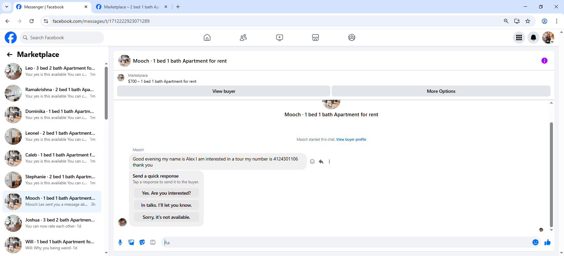
Task: Choose a sticker icon
Action: [142, 242]
